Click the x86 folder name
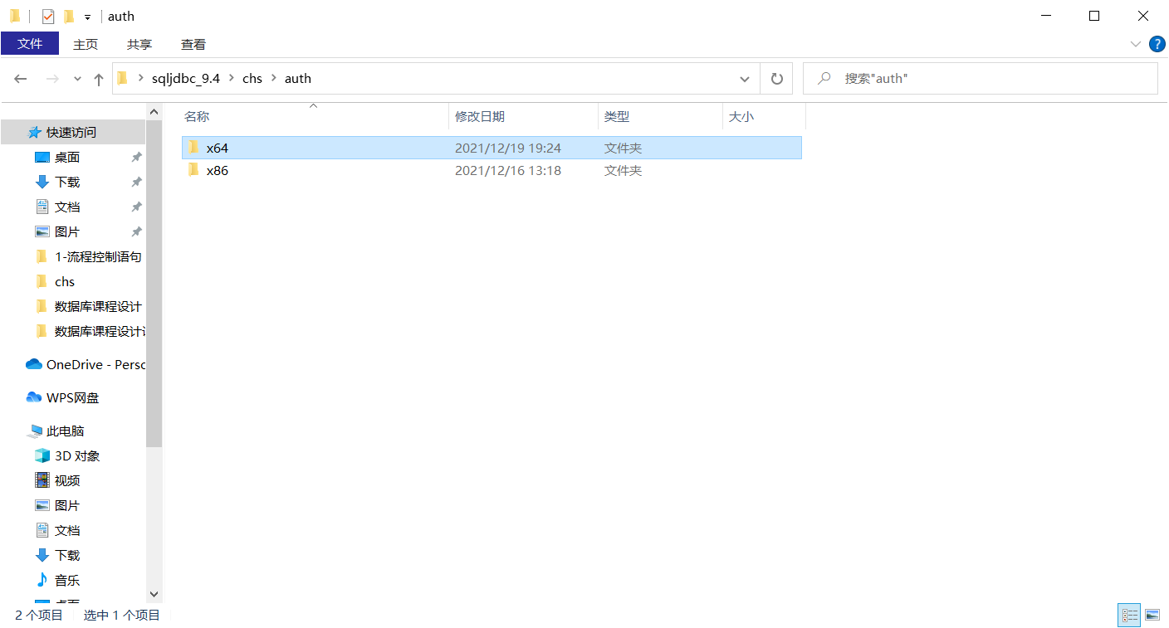 (218, 171)
